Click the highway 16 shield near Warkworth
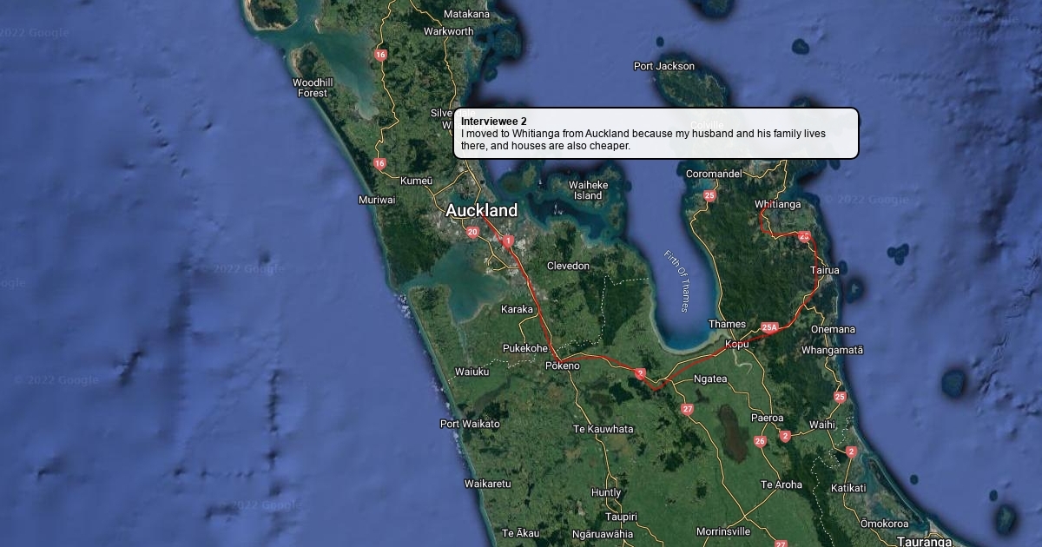The height and width of the screenshot is (547, 1042). click(380, 55)
